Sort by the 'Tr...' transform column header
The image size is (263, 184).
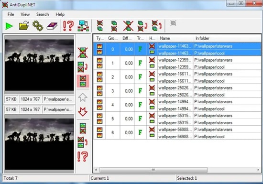141,38
